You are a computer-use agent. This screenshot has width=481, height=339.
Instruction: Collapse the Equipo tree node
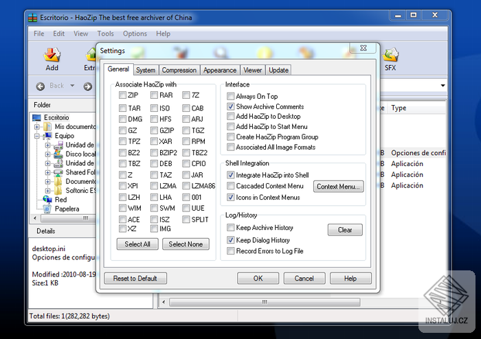[37, 136]
